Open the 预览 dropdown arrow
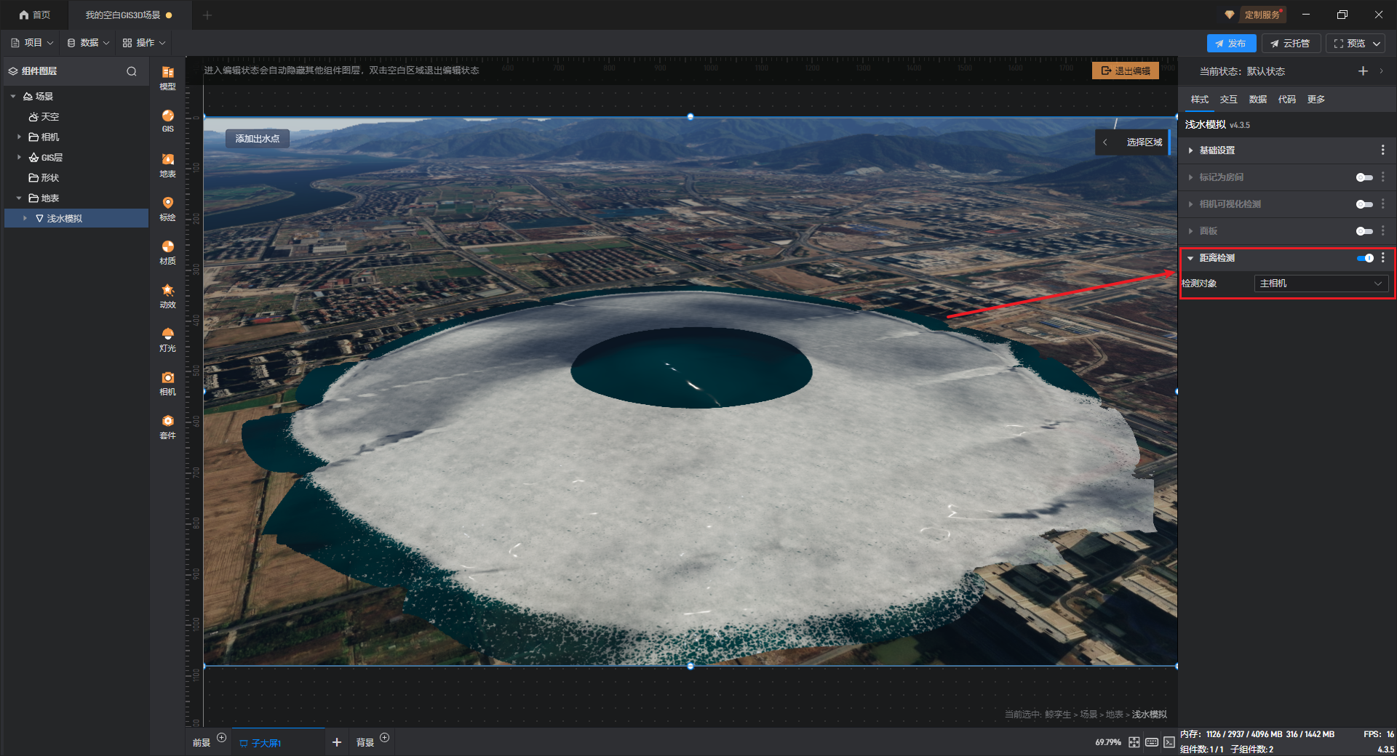The height and width of the screenshot is (756, 1397). pos(1377,44)
